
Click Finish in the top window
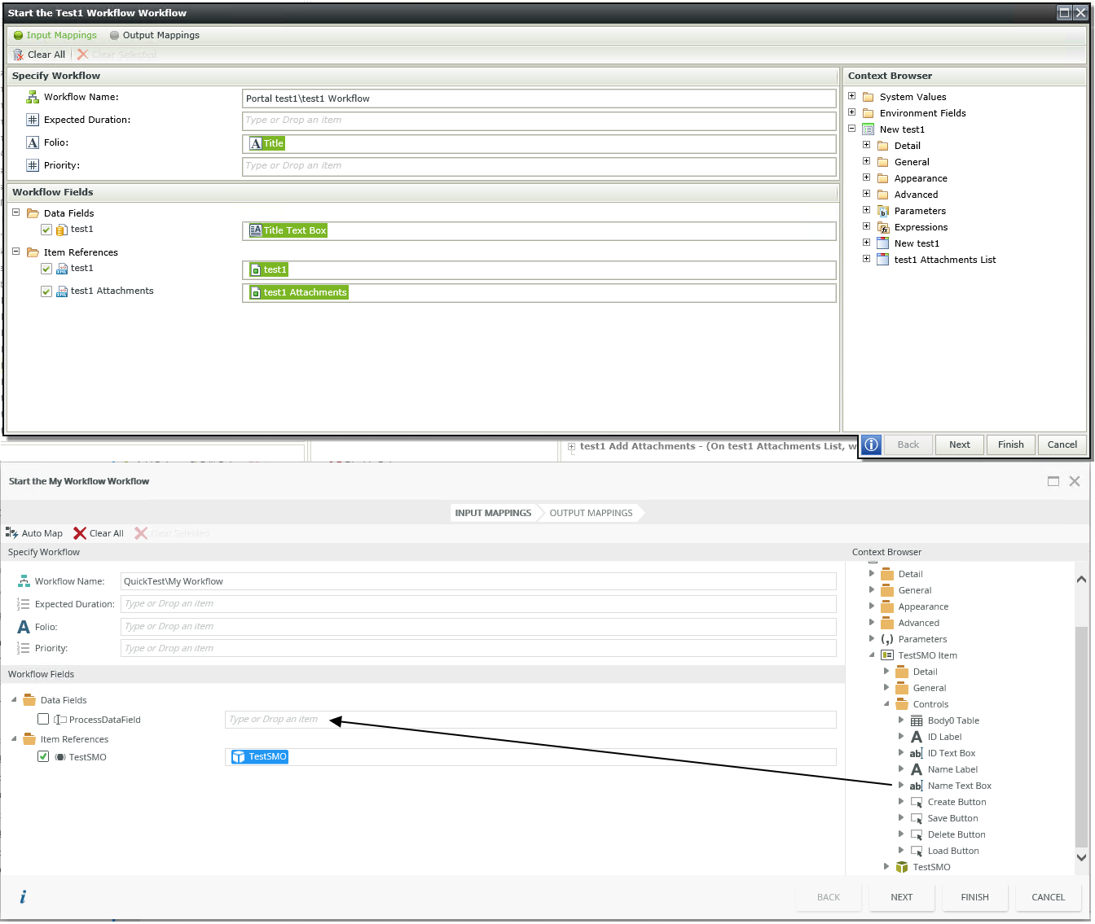point(1011,444)
